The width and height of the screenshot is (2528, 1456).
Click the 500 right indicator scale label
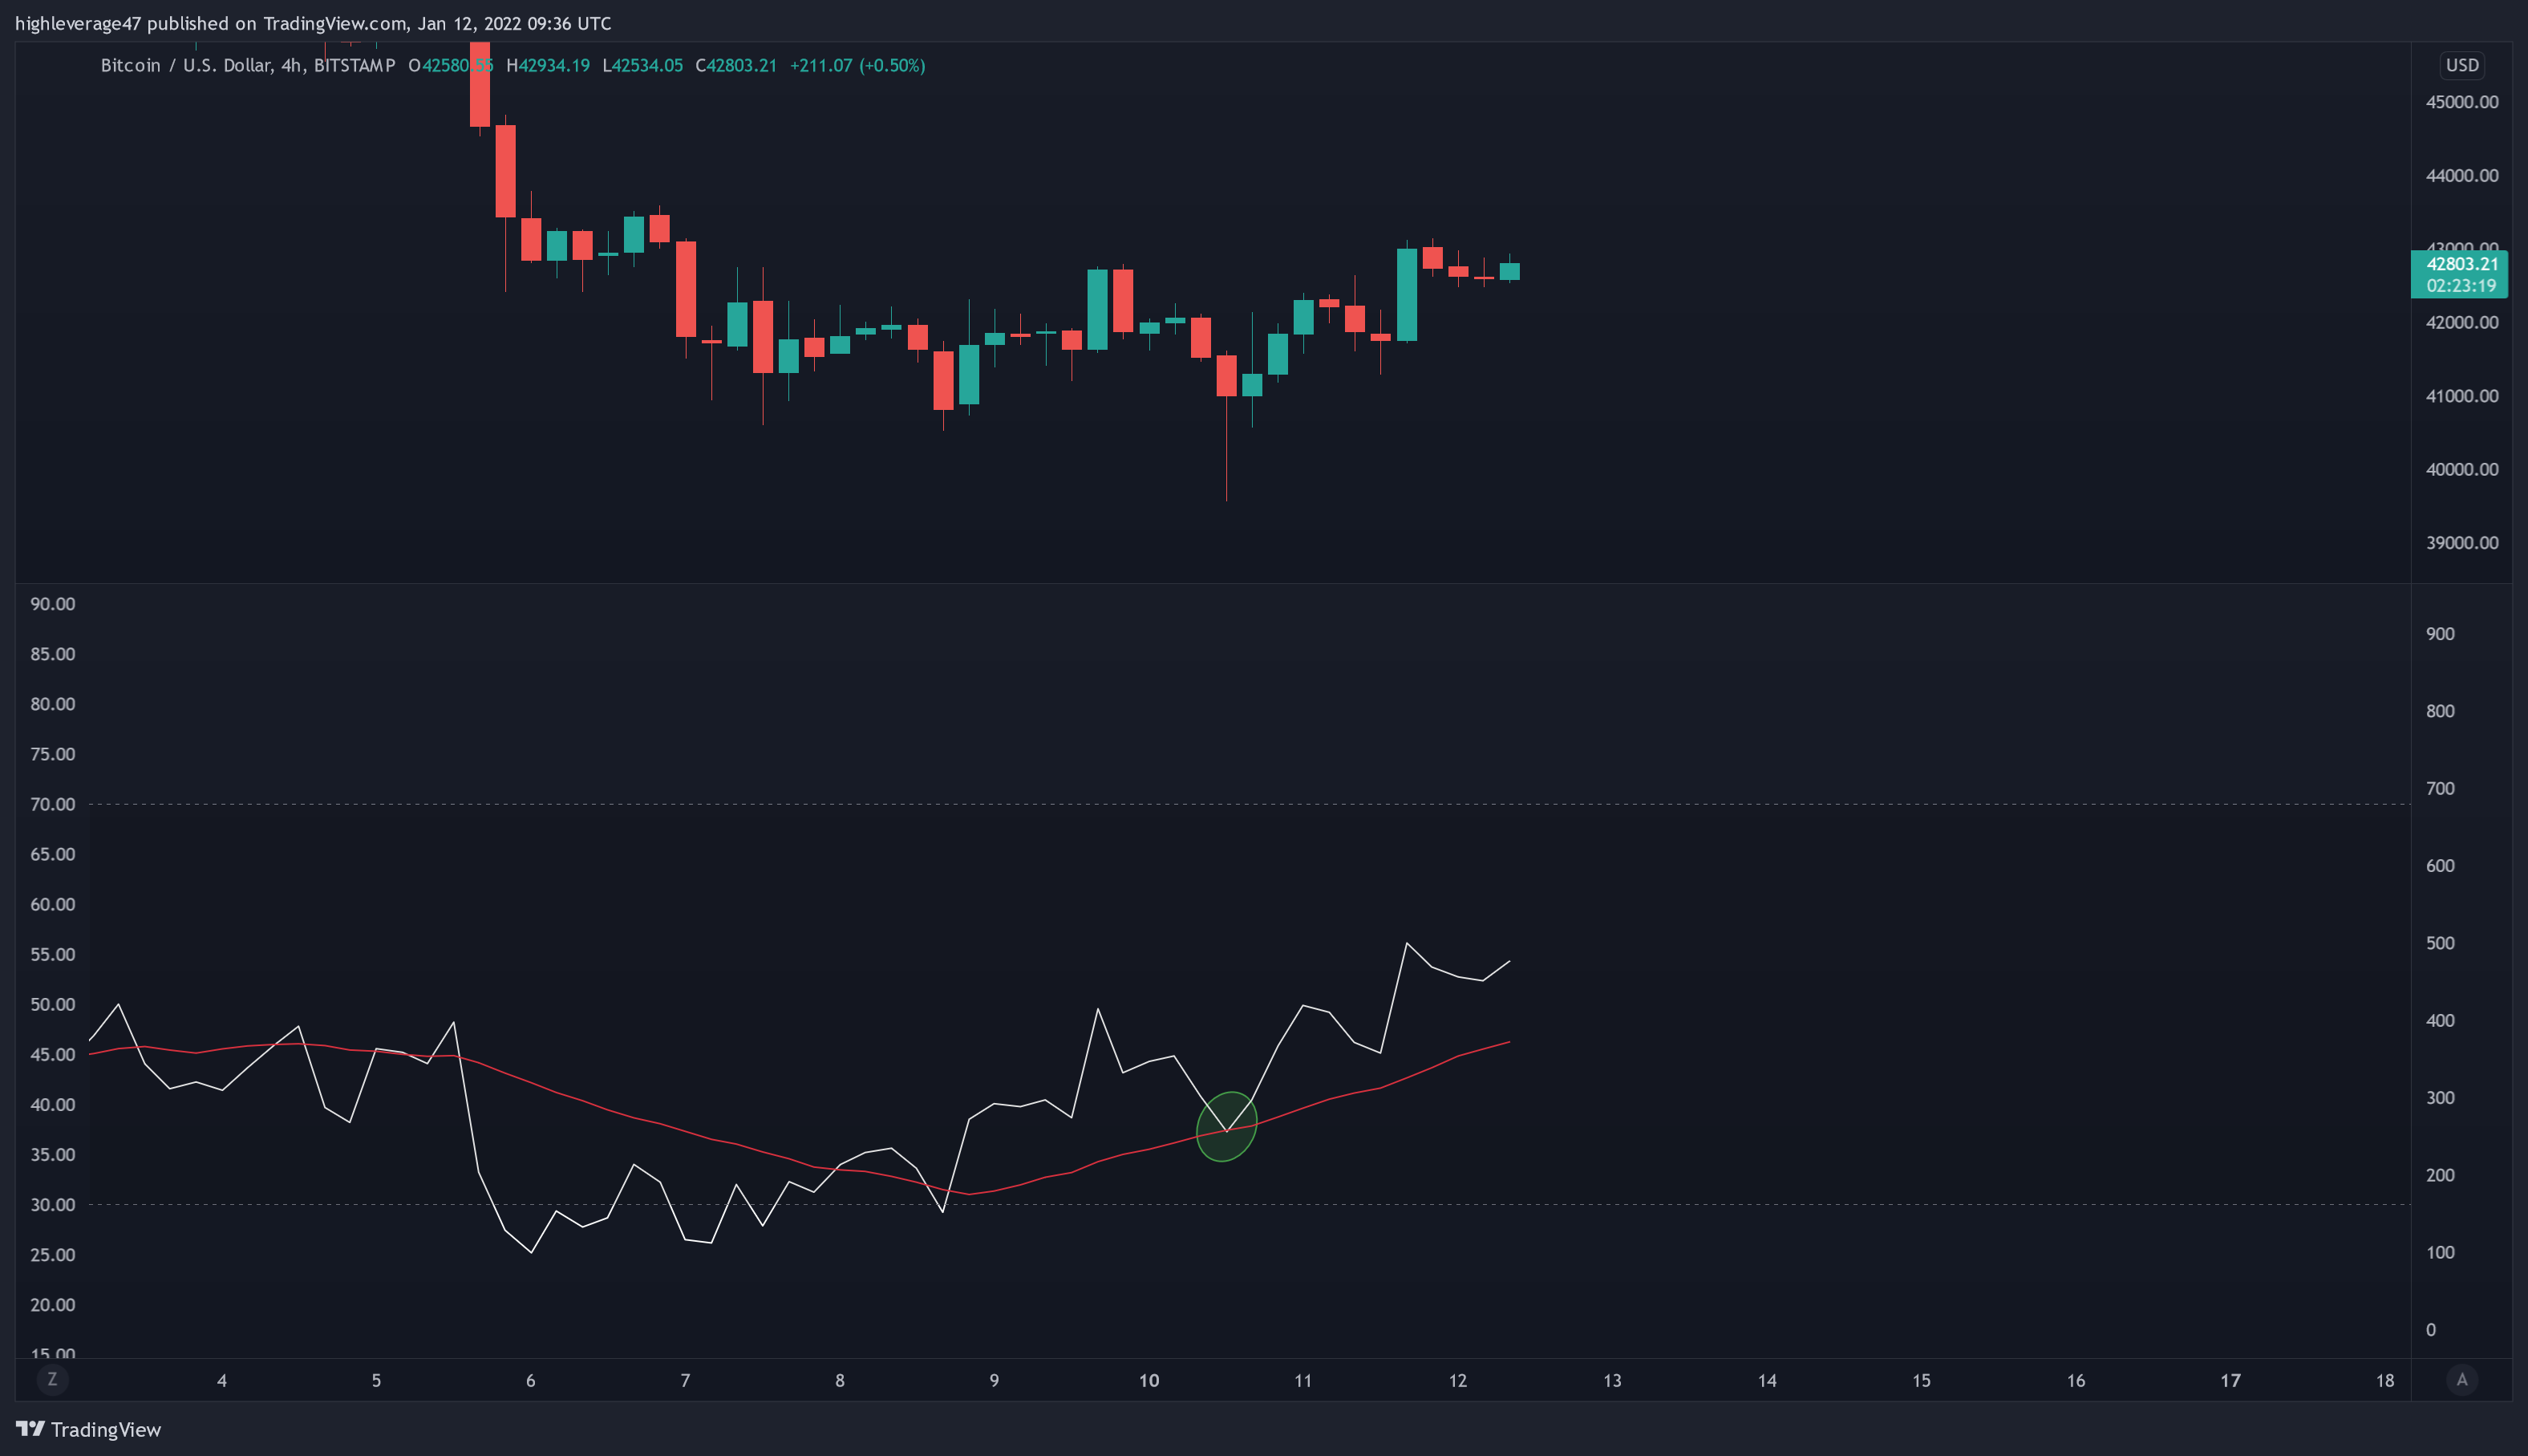click(2440, 943)
